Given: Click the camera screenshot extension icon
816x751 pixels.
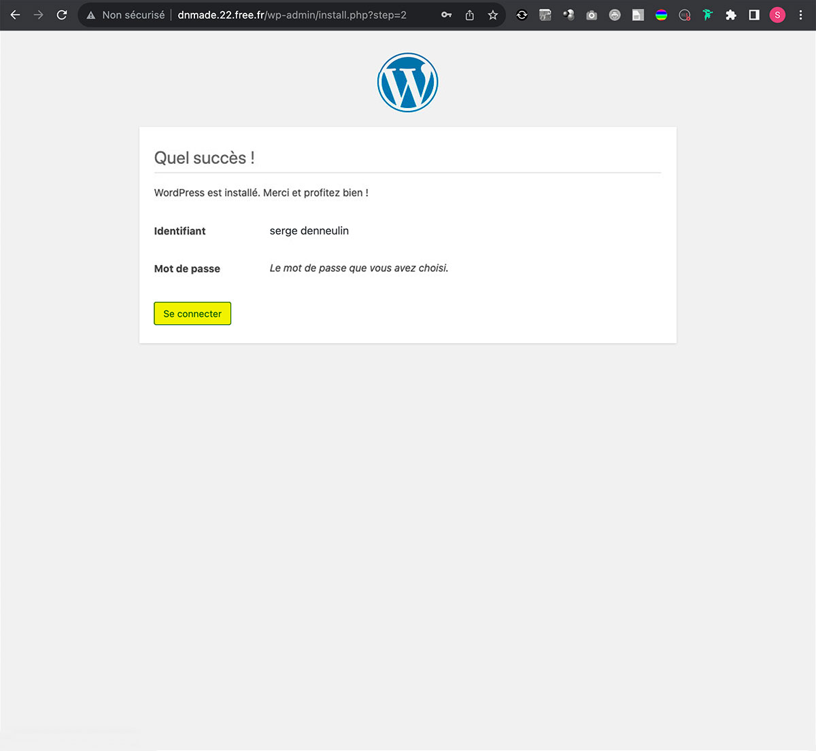Looking at the screenshot, I should 592,15.
